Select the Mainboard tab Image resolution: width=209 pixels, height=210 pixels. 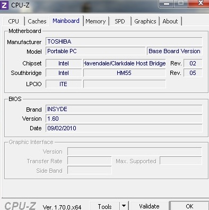(x=66, y=21)
